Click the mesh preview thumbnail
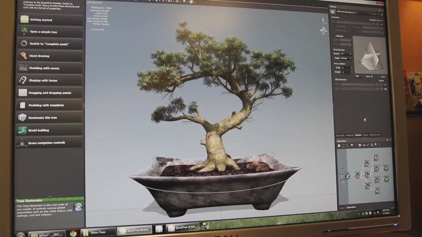This screenshot has height=237, width=422. click(369, 55)
